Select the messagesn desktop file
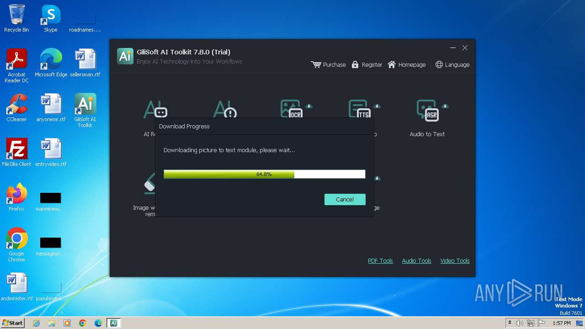Screen dimensions: 585x329 (50, 246)
